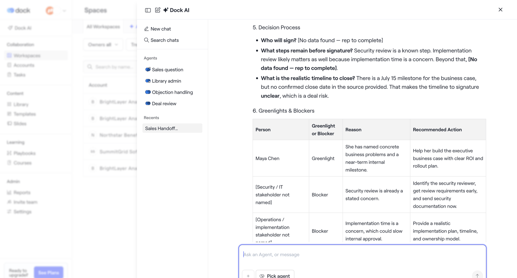This screenshot has width=517, height=278.
Task: Choose the Library admin agent
Action: [163, 81]
